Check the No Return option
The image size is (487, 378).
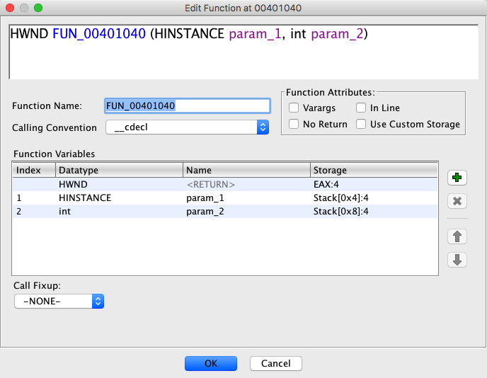pyautogui.click(x=294, y=125)
